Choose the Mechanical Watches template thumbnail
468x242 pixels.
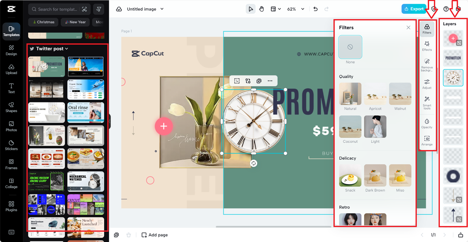click(86, 181)
